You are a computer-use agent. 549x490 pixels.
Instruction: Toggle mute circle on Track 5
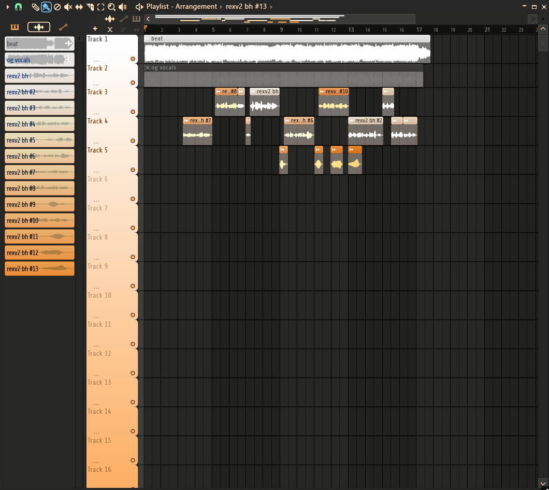click(x=133, y=170)
